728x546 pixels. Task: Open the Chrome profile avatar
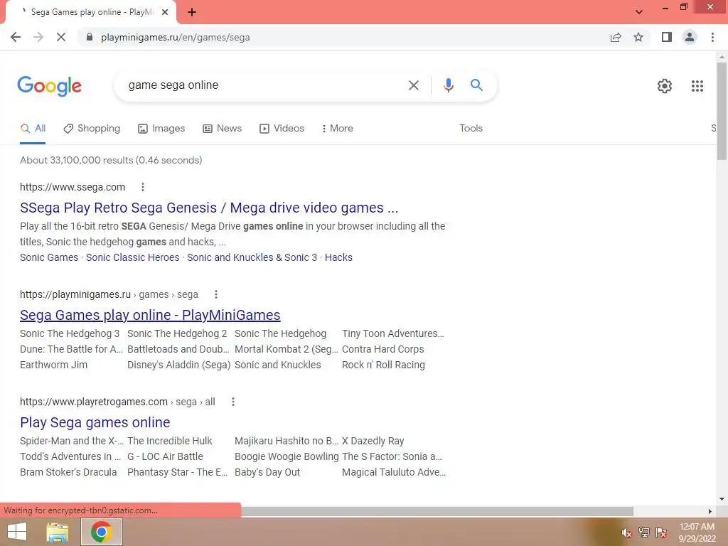click(690, 37)
